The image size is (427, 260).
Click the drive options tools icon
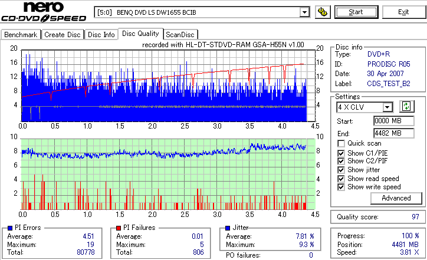[323, 12]
